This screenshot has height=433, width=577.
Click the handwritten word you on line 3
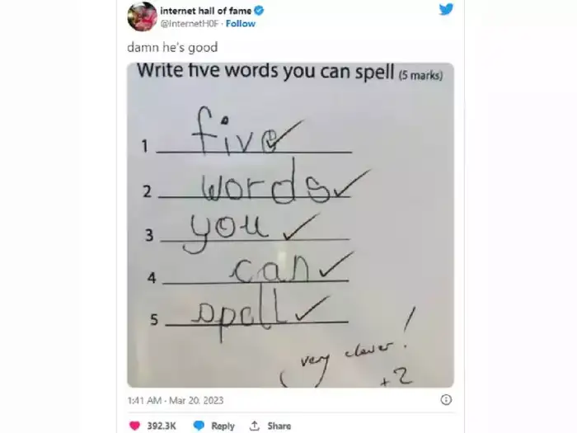(x=227, y=232)
